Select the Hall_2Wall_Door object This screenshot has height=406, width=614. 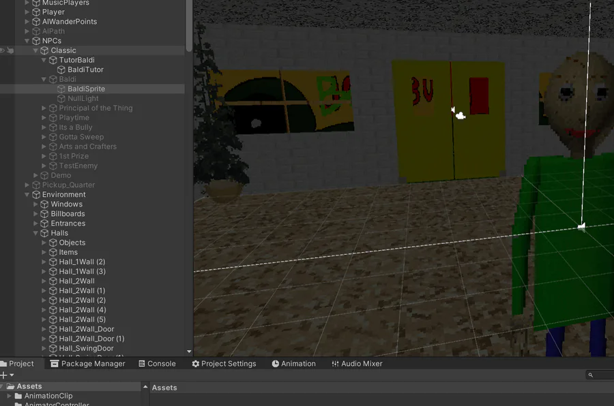pyautogui.click(x=87, y=329)
